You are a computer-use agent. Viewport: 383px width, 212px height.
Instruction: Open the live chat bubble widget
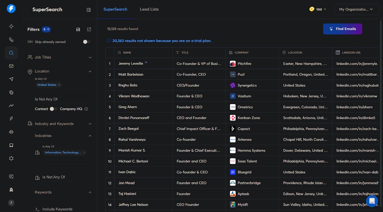(372, 201)
